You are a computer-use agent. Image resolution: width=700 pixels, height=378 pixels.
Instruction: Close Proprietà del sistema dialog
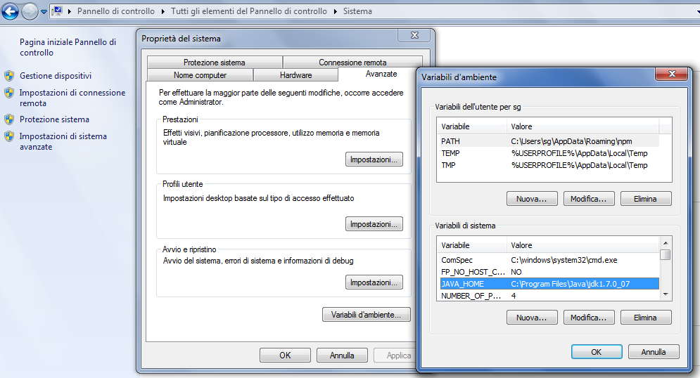click(415, 35)
